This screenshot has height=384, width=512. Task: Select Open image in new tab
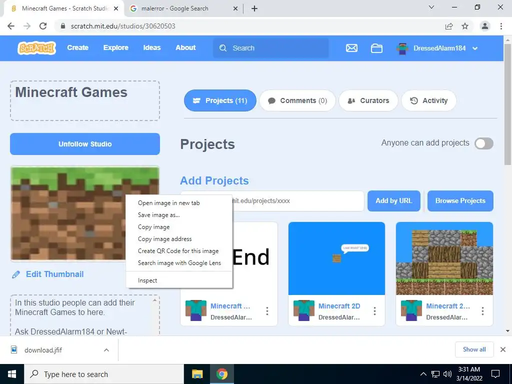[x=179, y=203]
